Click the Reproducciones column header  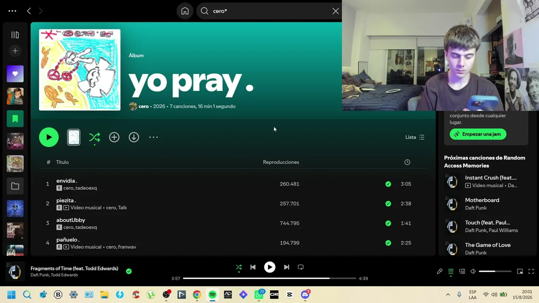pyautogui.click(x=281, y=162)
